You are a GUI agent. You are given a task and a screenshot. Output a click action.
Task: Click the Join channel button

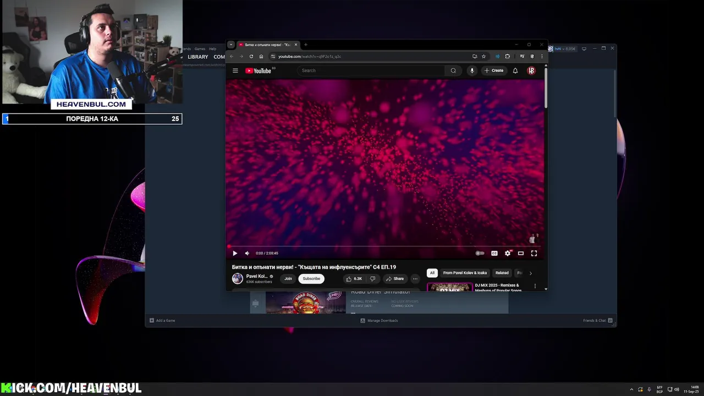(x=288, y=278)
